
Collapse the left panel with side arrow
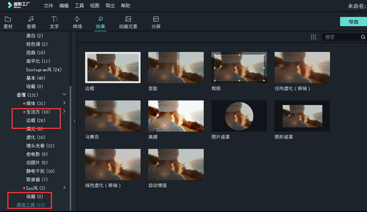pyautogui.click(x=74, y=121)
